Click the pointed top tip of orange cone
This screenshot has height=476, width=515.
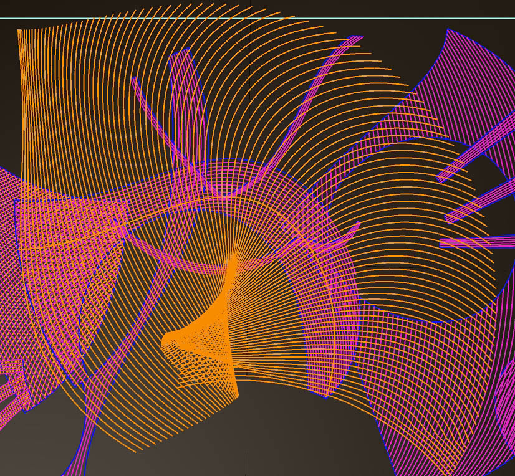235,257
